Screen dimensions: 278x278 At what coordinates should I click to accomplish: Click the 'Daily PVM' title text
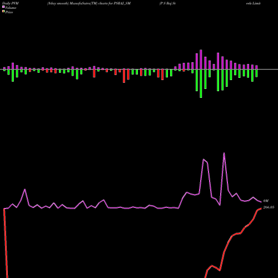11,3
